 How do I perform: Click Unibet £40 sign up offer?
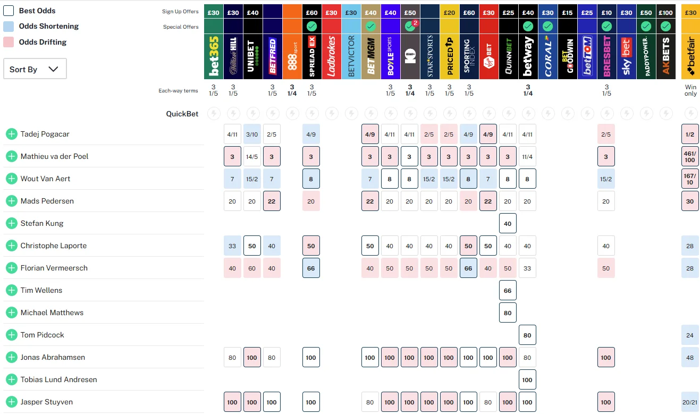253,12
